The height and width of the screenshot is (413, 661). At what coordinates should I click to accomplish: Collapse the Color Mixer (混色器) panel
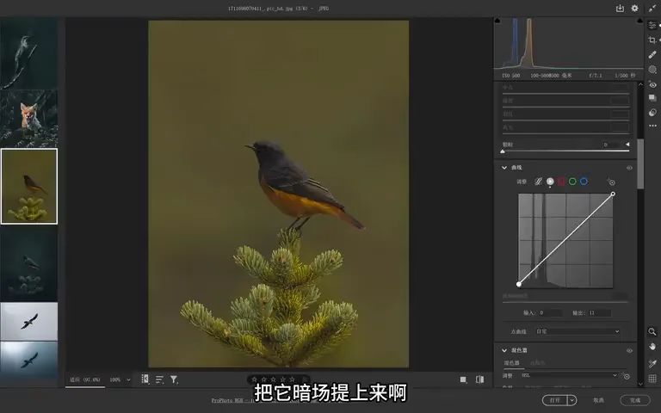pos(504,351)
